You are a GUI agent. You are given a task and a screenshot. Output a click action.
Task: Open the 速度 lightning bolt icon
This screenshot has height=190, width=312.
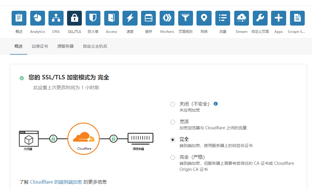pyautogui.click(x=130, y=18)
